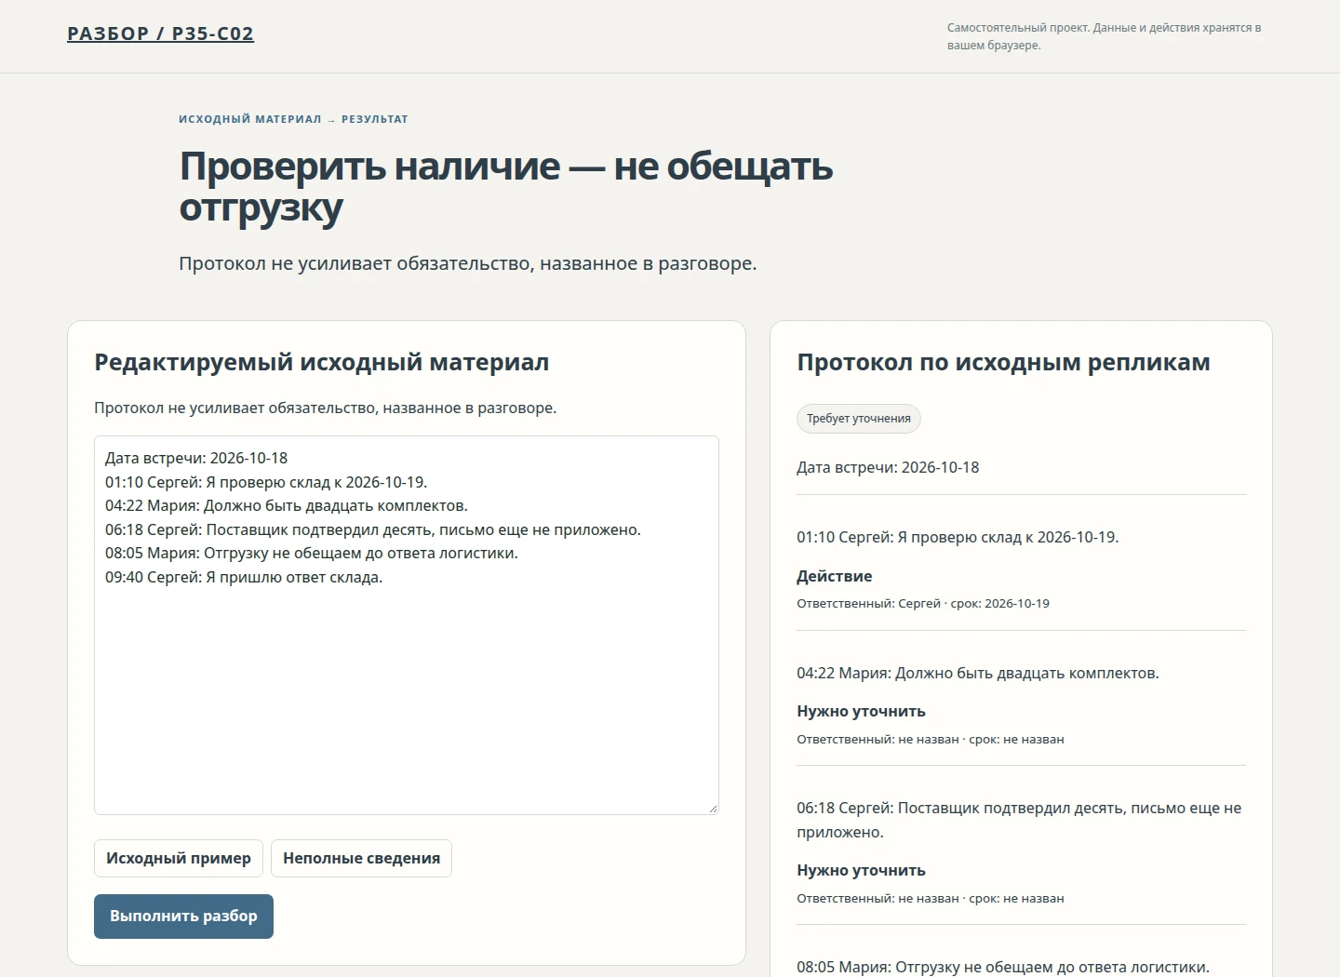This screenshot has height=977, width=1340.
Task: Load the Неполные сведения example
Action: (361, 858)
